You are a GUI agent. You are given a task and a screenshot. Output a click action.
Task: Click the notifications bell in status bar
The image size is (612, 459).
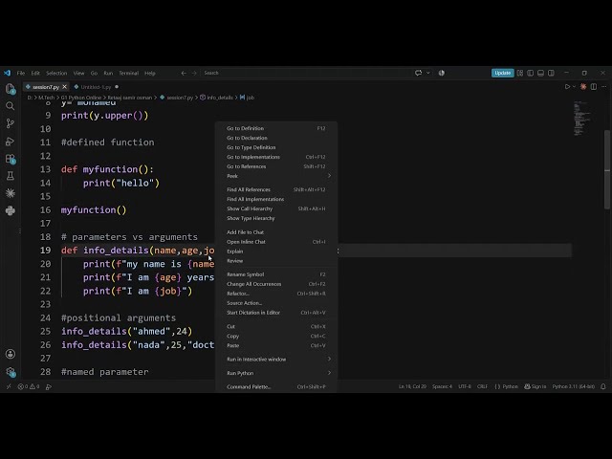(x=603, y=386)
